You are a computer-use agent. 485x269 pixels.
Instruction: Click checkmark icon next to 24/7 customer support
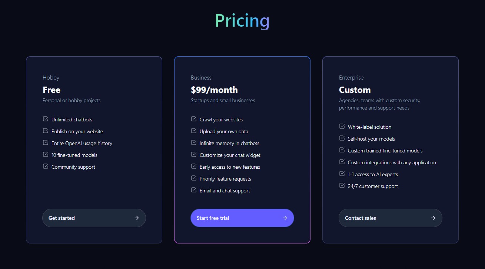(x=342, y=186)
